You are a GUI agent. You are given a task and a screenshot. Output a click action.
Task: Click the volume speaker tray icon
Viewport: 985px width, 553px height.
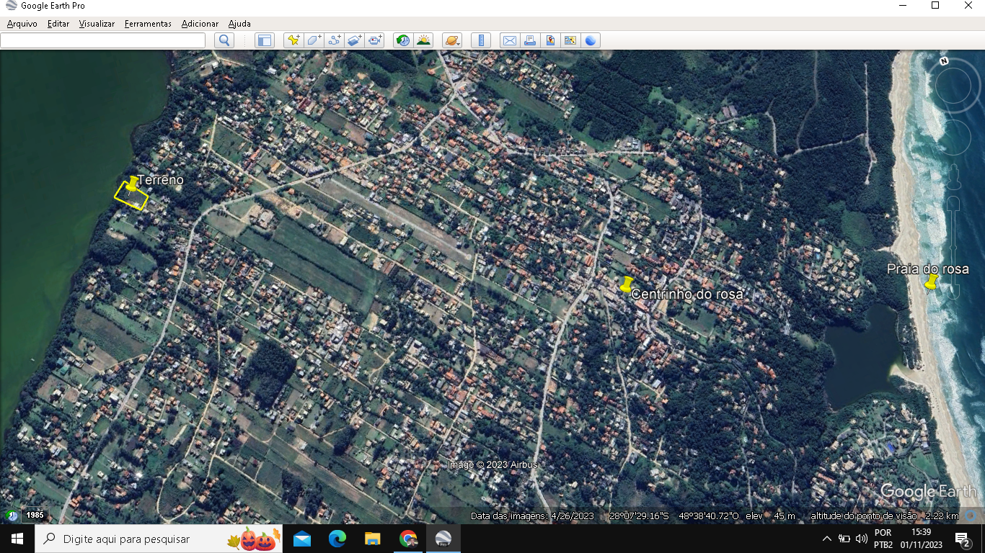click(862, 539)
